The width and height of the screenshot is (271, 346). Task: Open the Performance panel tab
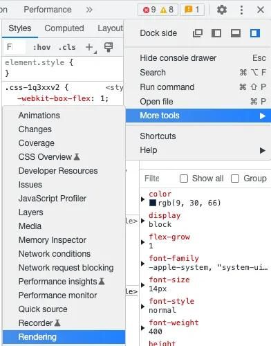point(48,10)
